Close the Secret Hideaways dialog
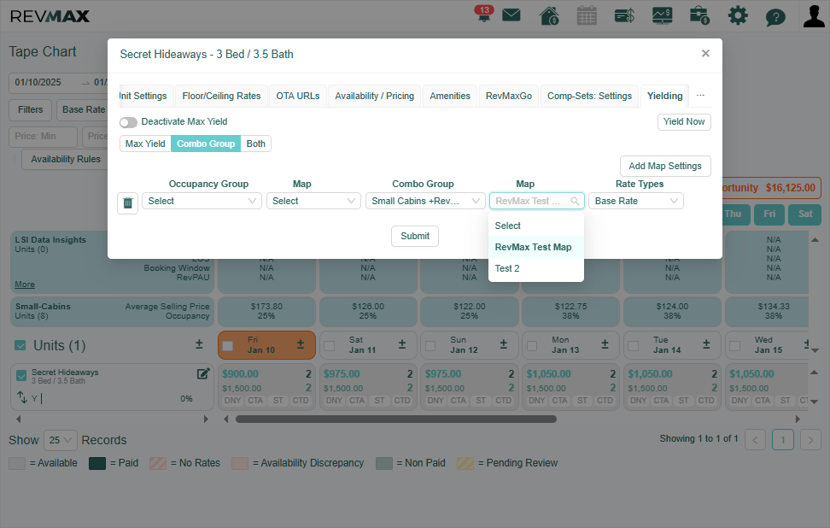This screenshot has height=528, width=830. click(x=705, y=53)
